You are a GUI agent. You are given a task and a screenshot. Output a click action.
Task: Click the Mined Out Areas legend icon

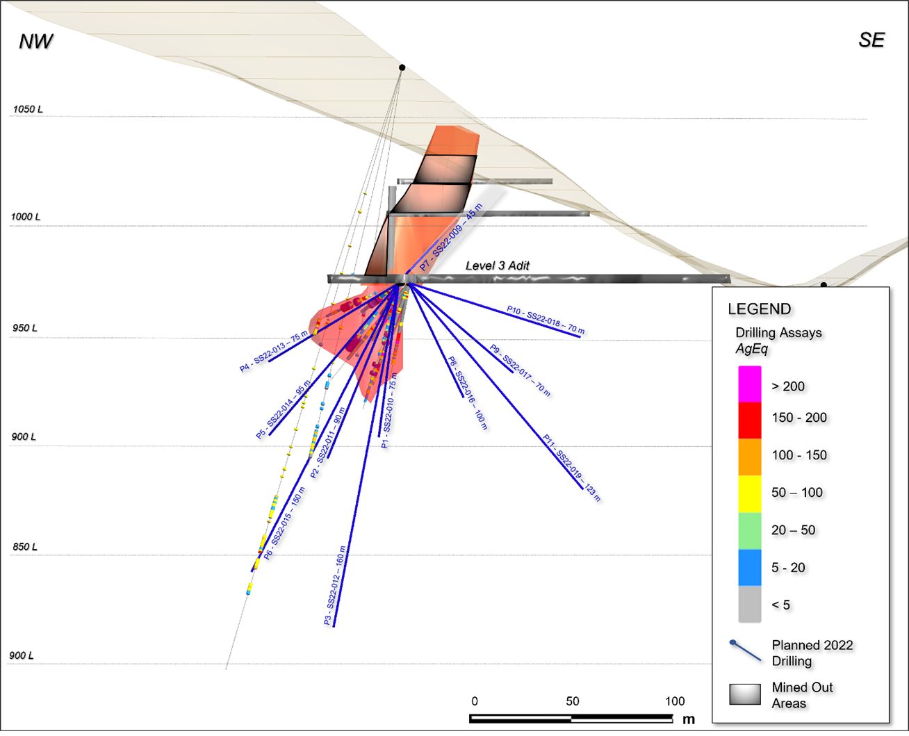pos(745,694)
